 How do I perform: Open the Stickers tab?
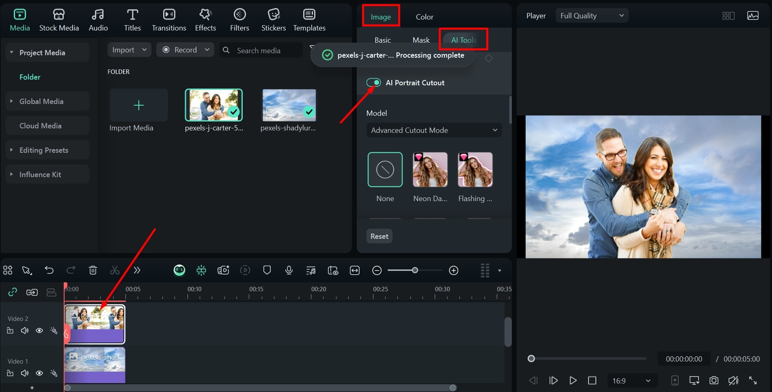[274, 20]
